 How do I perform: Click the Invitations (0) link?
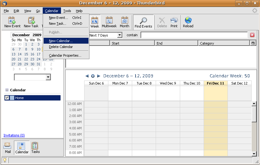coord(14,135)
